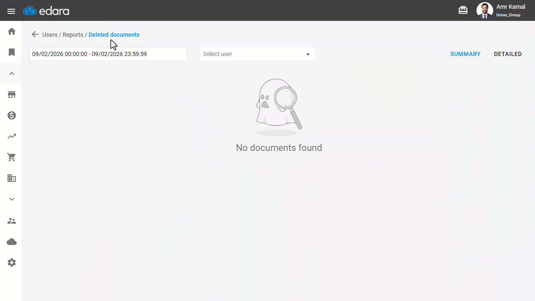Open the users group sidebar icon
The image size is (535, 301).
pyautogui.click(x=12, y=221)
